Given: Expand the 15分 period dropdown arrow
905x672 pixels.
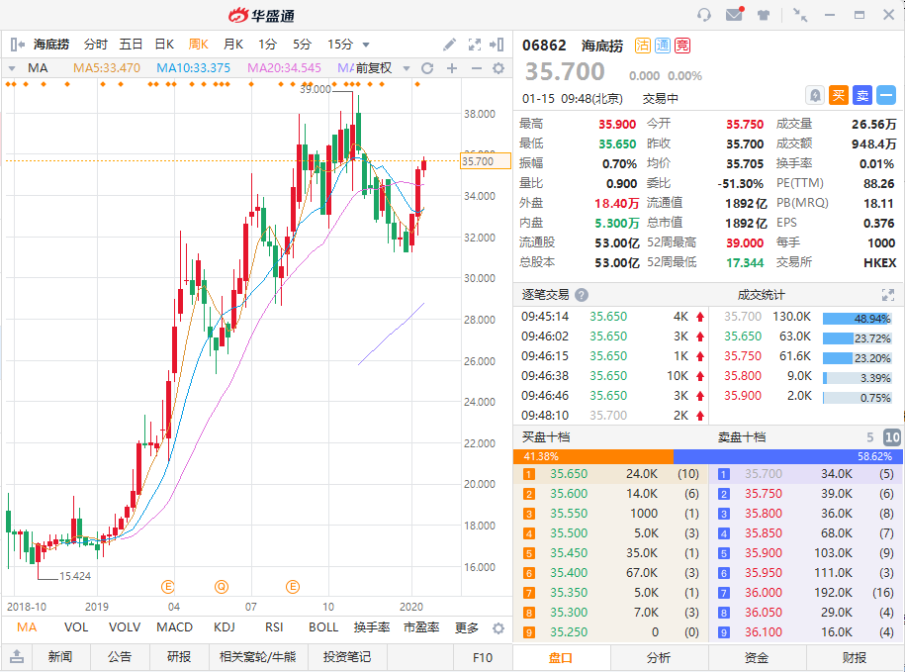Looking at the screenshot, I should (365, 46).
